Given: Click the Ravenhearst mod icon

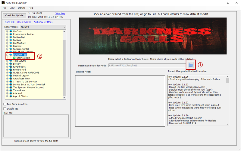Looking at the screenshot, I should click(x=11, y=67).
